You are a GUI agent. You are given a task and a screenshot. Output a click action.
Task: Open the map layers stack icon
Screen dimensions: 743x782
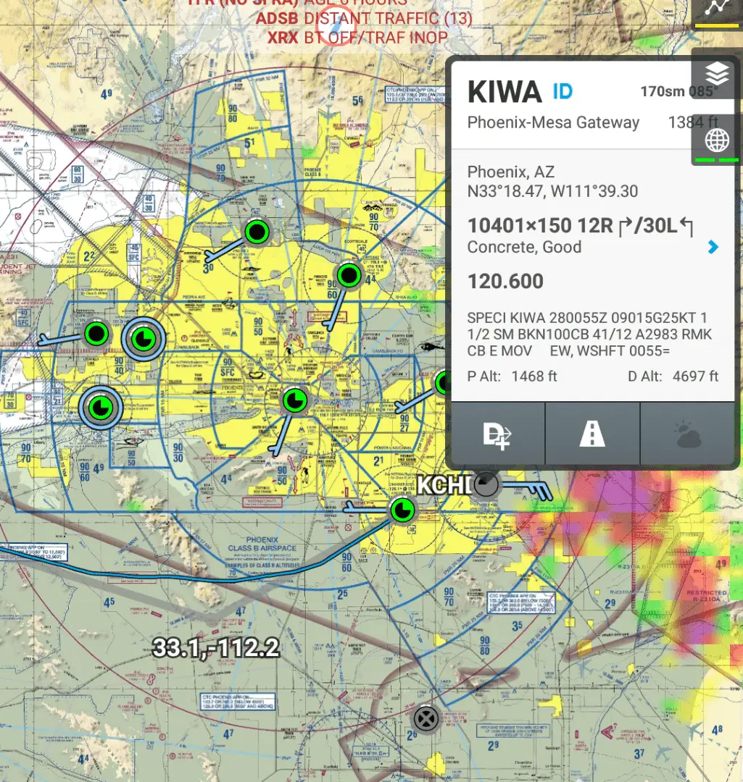716,74
